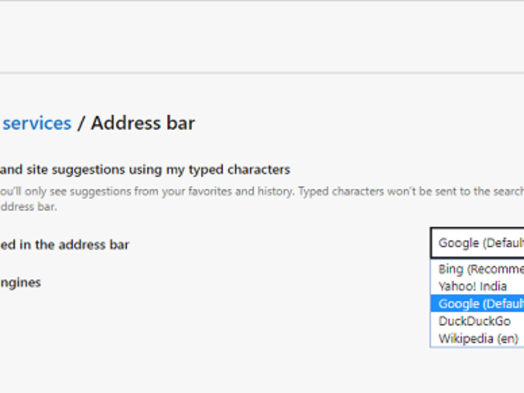Pick the highlighted Google (Default) option
The image size is (524, 393).
pos(477,303)
